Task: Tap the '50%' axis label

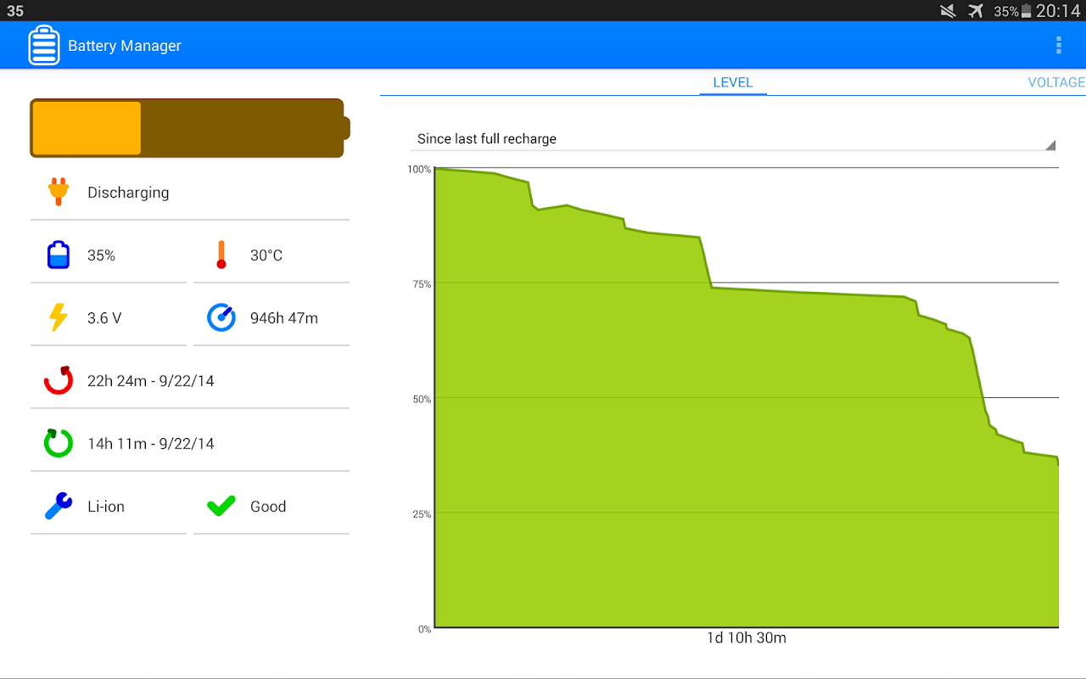Action: point(422,399)
